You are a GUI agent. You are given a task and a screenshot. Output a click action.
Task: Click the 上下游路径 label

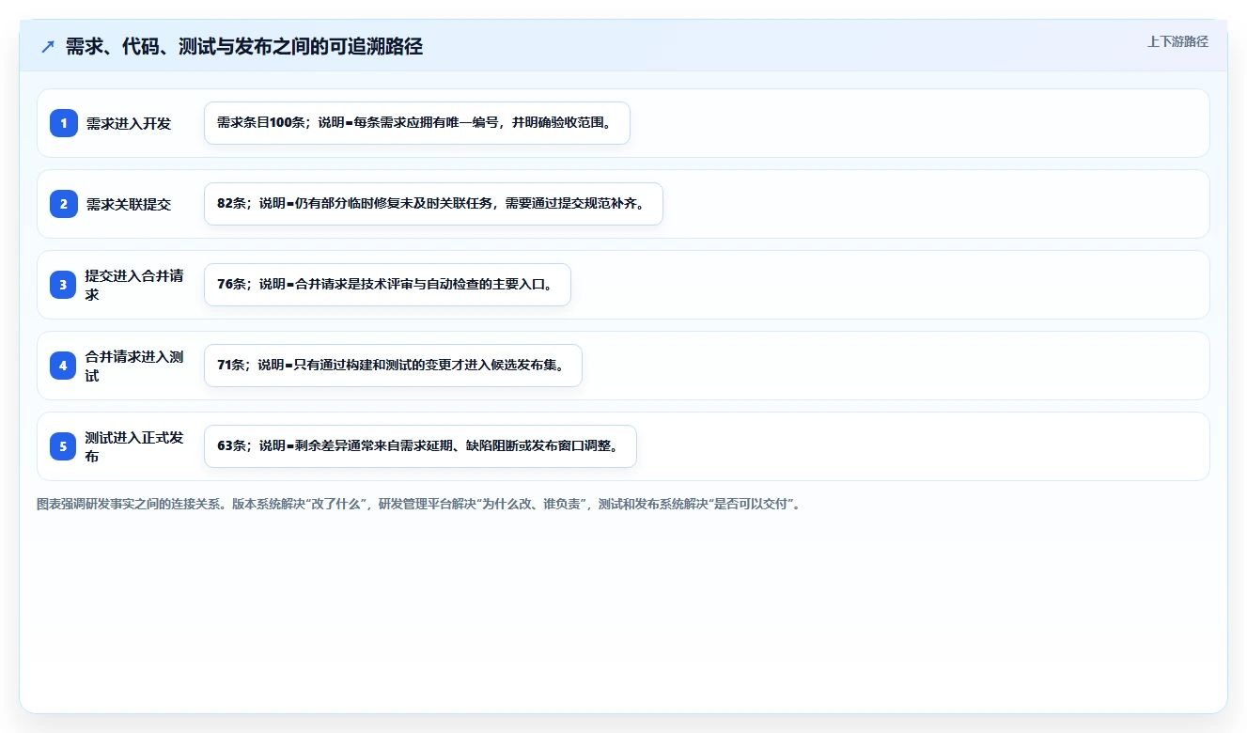pos(1177,41)
